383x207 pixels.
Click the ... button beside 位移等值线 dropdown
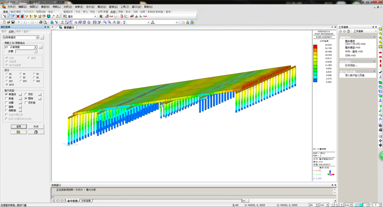click(x=42, y=37)
